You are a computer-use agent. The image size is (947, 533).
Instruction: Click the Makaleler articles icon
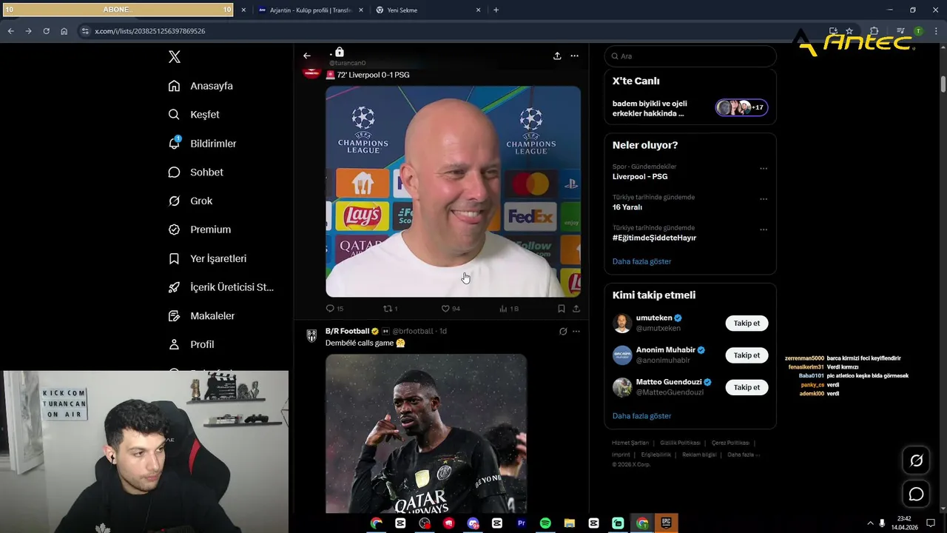(x=175, y=316)
